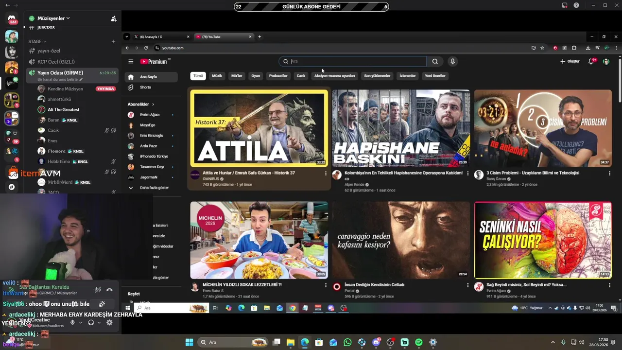Open the Müzisyenler server dropdown in Discord
Screen dimensions: 622x350
pyautogui.click(x=53, y=18)
